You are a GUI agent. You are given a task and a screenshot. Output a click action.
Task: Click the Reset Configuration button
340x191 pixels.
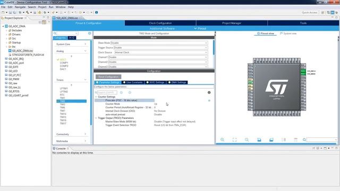tap(108, 76)
